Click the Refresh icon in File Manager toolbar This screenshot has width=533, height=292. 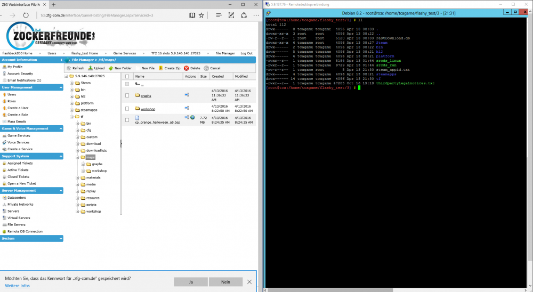click(69, 68)
